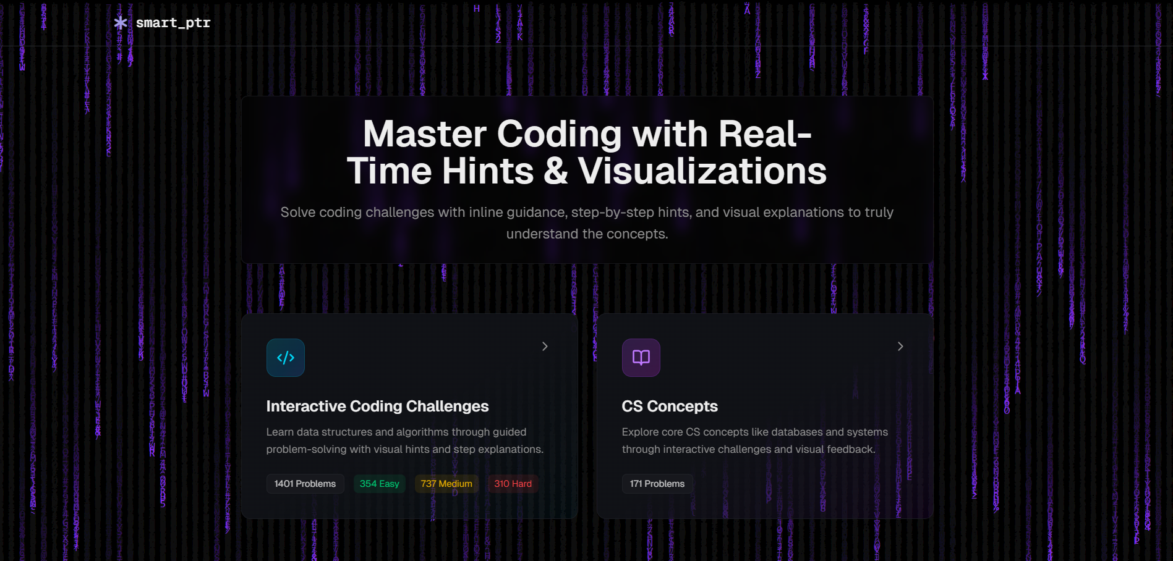Image resolution: width=1173 pixels, height=561 pixels.
Task: Click the 'Master Coding with Real-Time Hints' headline
Action: pyautogui.click(x=587, y=152)
